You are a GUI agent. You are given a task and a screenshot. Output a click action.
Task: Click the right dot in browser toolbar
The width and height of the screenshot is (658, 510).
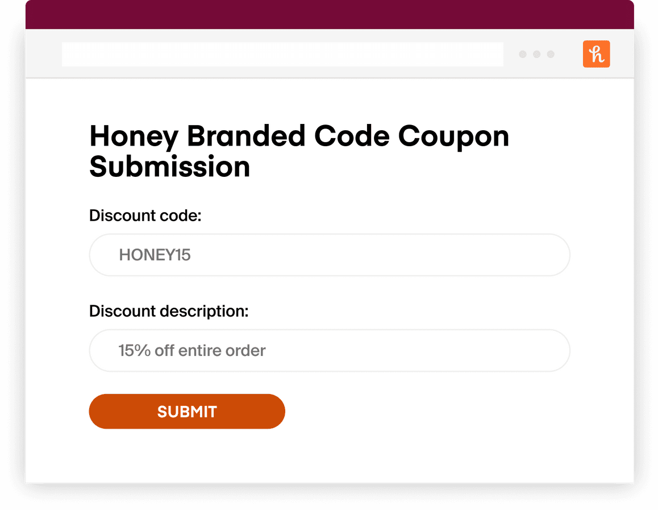[x=551, y=54]
